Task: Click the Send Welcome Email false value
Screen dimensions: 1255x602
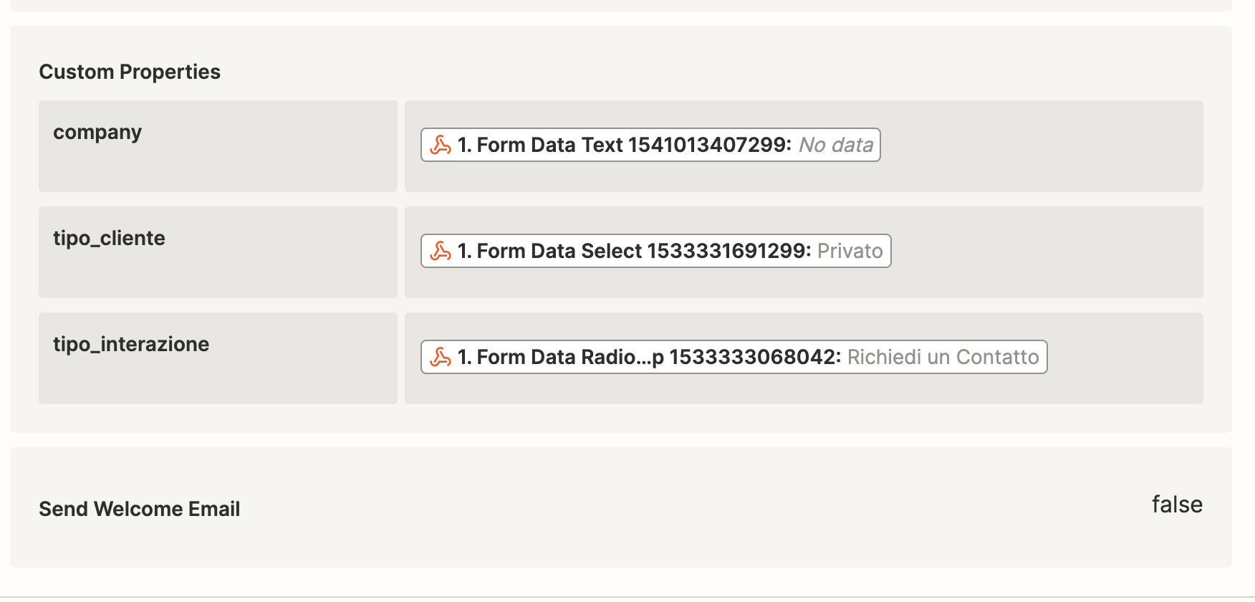Action: coord(1177,505)
